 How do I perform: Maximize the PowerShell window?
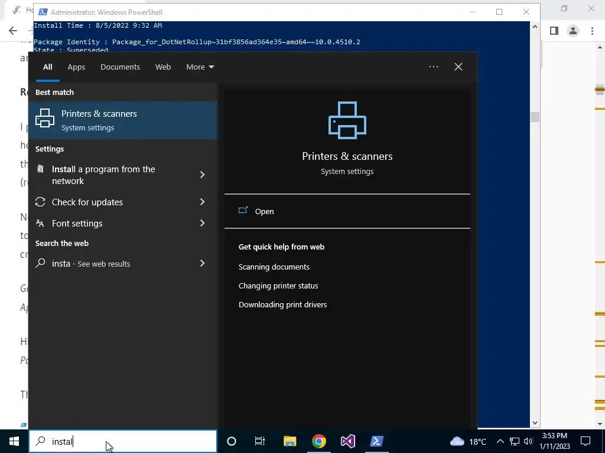click(x=499, y=12)
